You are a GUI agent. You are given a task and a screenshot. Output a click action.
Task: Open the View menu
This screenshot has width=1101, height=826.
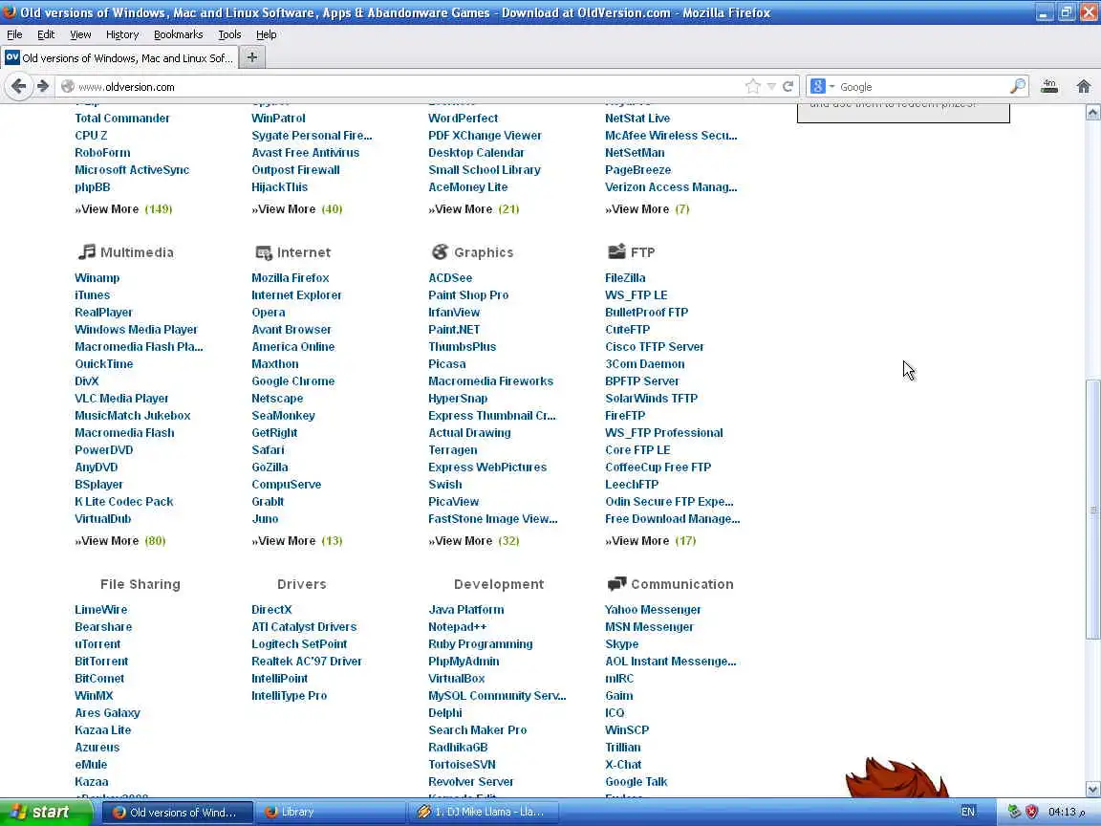(80, 34)
